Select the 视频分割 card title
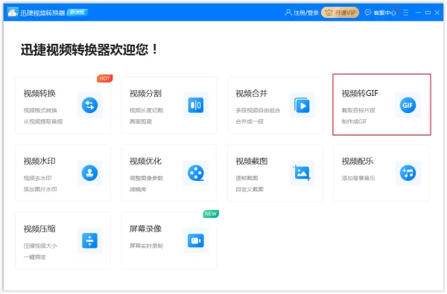Screen dimensions: 447x294 [x=145, y=94]
